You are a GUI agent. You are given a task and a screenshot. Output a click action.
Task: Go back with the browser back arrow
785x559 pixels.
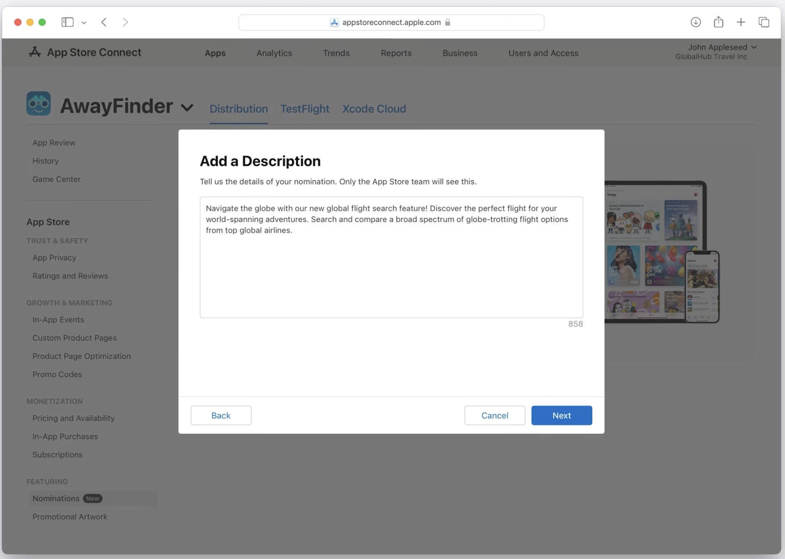[x=104, y=22]
